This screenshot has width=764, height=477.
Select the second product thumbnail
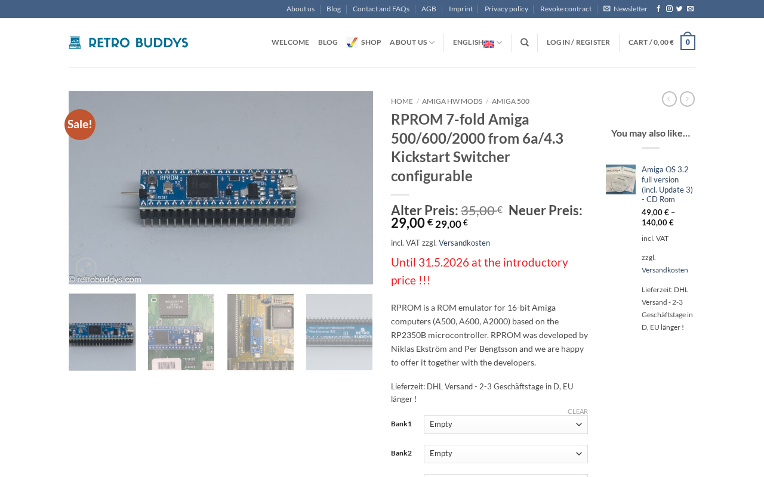click(181, 332)
